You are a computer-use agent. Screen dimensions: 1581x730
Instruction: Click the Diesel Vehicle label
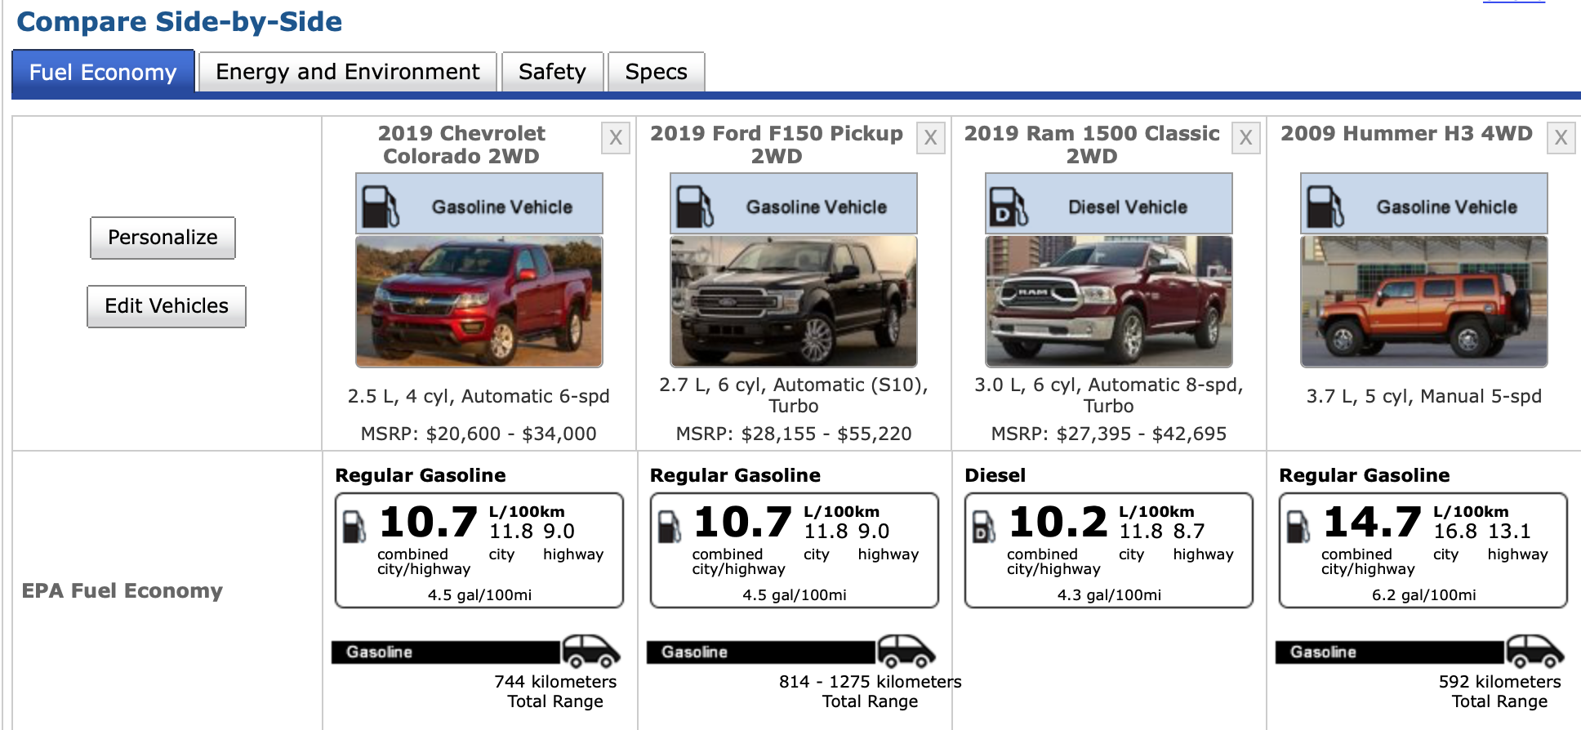click(1128, 207)
